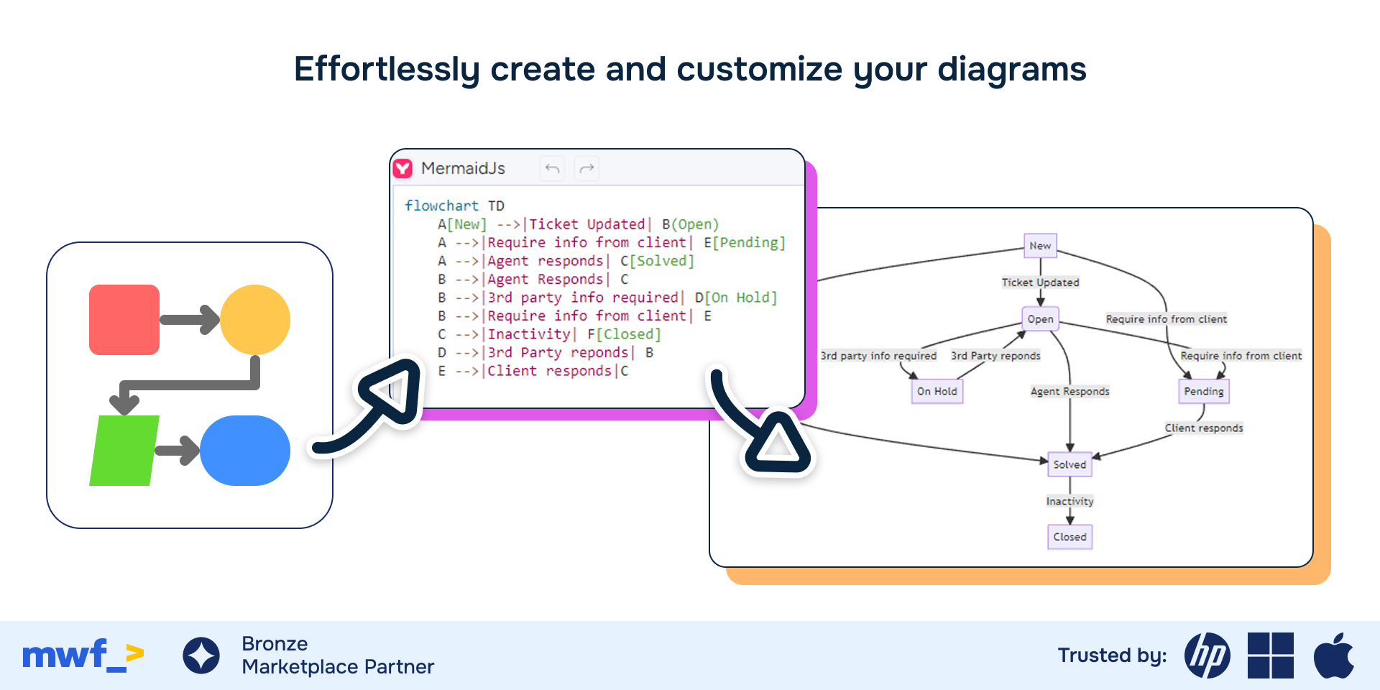Click the Windows logo
This screenshot has width=1380, height=690.
coord(1270,655)
